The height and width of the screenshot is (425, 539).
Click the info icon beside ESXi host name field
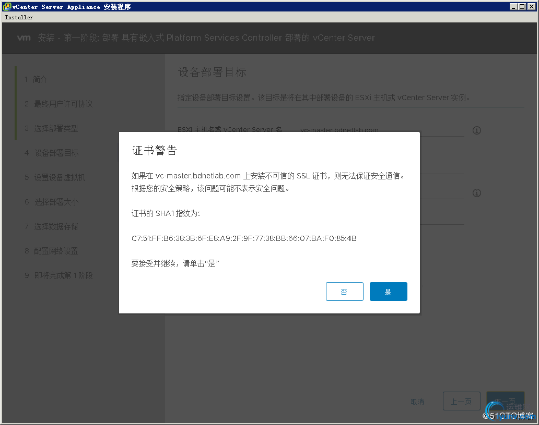point(476,130)
